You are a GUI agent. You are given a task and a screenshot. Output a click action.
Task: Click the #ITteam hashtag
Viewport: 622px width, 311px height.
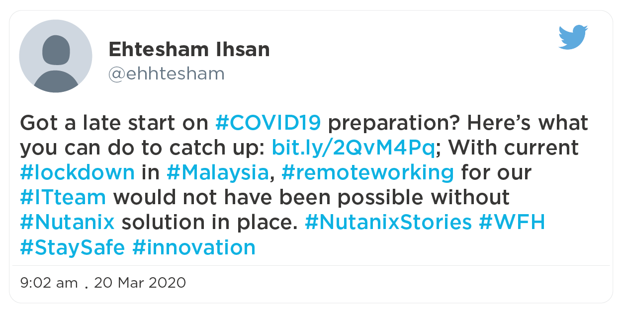tap(63, 197)
